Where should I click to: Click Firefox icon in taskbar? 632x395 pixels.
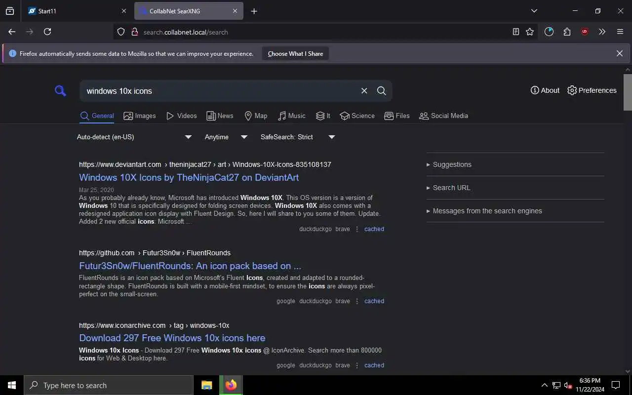[x=231, y=385]
